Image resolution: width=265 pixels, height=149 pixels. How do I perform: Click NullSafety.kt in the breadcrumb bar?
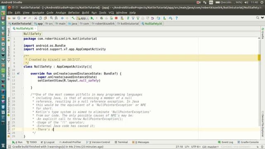[x=152, y=24]
